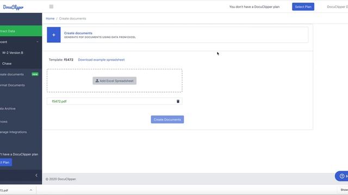This screenshot has width=348, height=195.
Task: Click the '© 2020 DocuClipper' footer text
Action: (x=60, y=179)
